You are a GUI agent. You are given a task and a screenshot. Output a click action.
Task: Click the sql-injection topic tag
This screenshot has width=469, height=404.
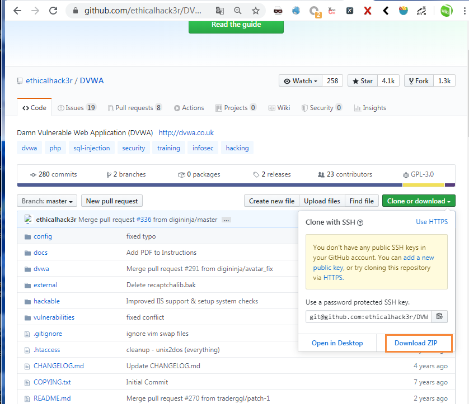click(x=92, y=148)
